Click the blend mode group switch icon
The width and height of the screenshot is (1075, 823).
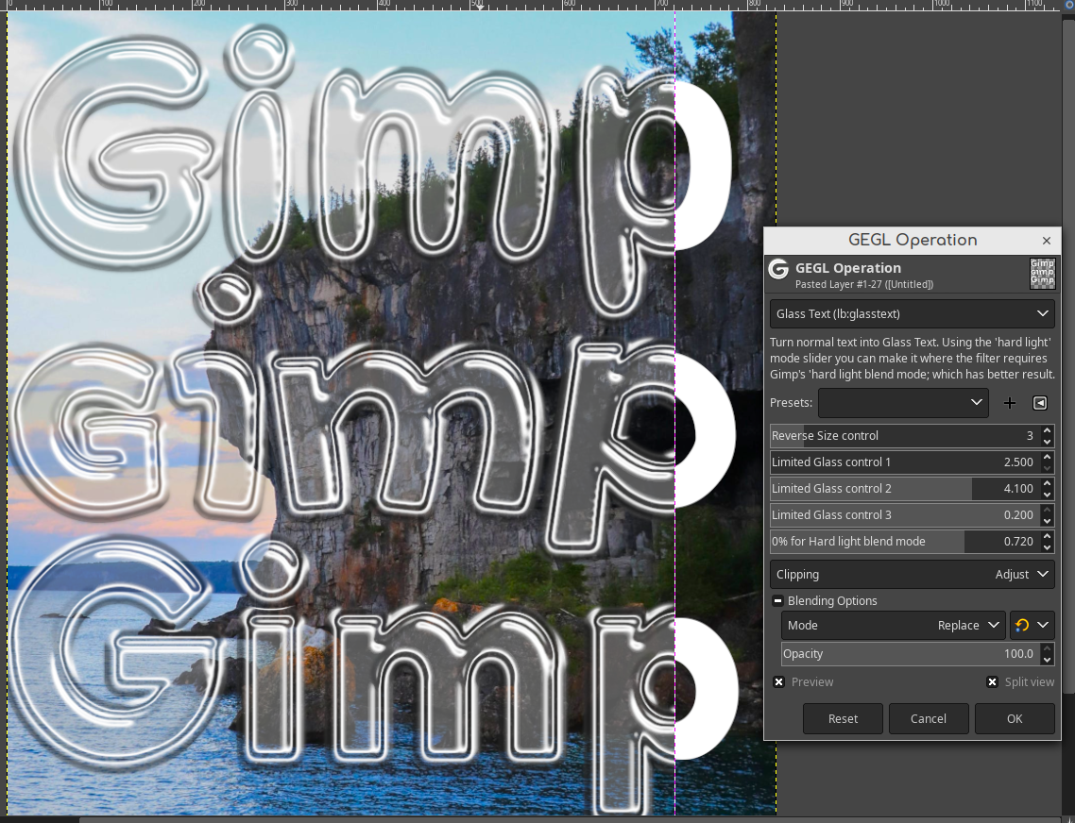tap(1032, 626)
